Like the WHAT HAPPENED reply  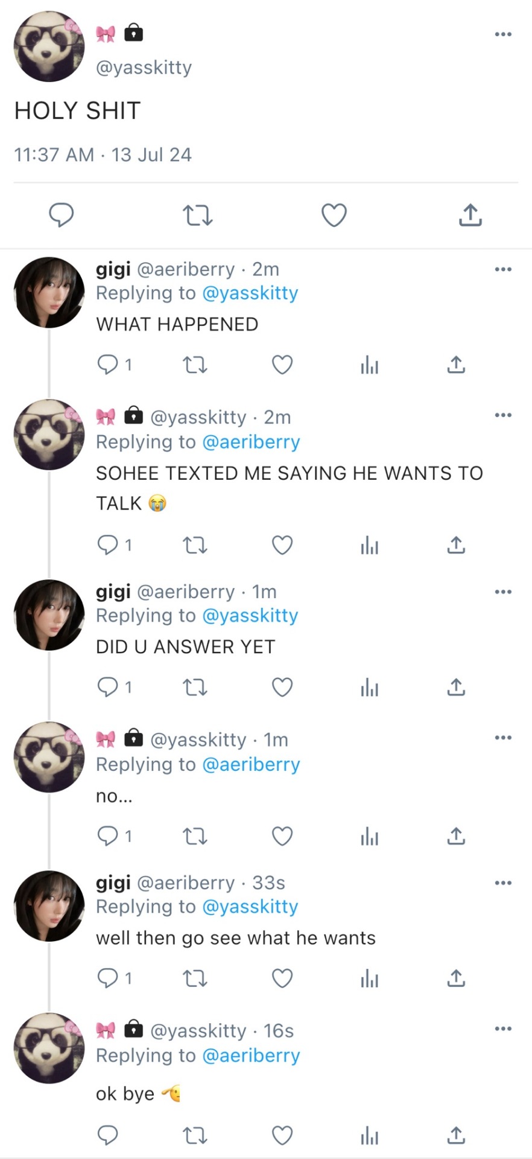282,365
